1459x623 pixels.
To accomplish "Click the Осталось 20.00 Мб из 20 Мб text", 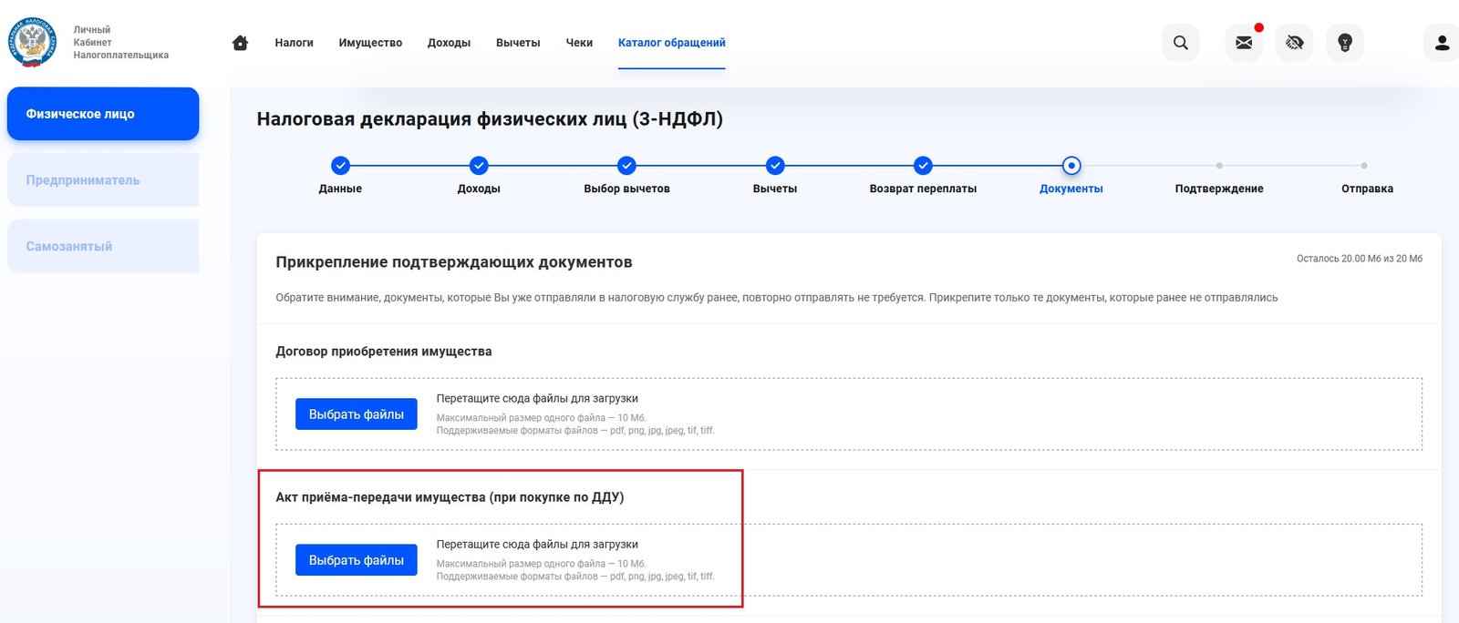I will 1360,259.
